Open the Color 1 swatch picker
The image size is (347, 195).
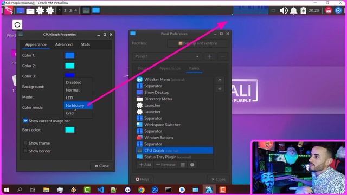(70, 55)
